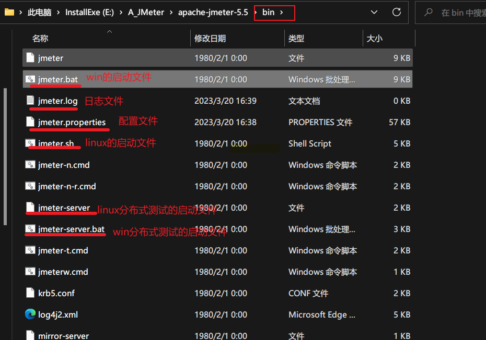Expand chevron before 此电脑 breadcrumb
The width and height of the screenshot is (486, 340).
pos(20,13)
